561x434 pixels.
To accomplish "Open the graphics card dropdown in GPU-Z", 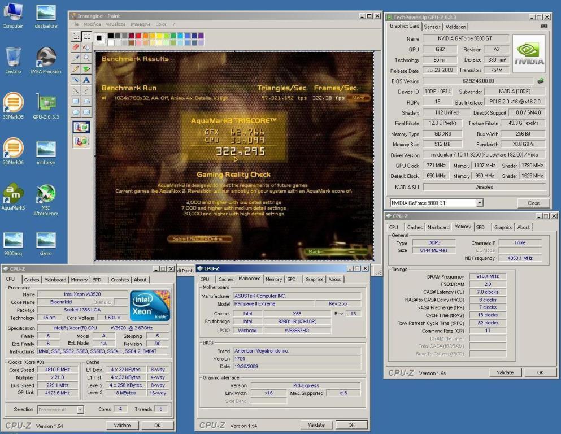I will coord(480,203).
